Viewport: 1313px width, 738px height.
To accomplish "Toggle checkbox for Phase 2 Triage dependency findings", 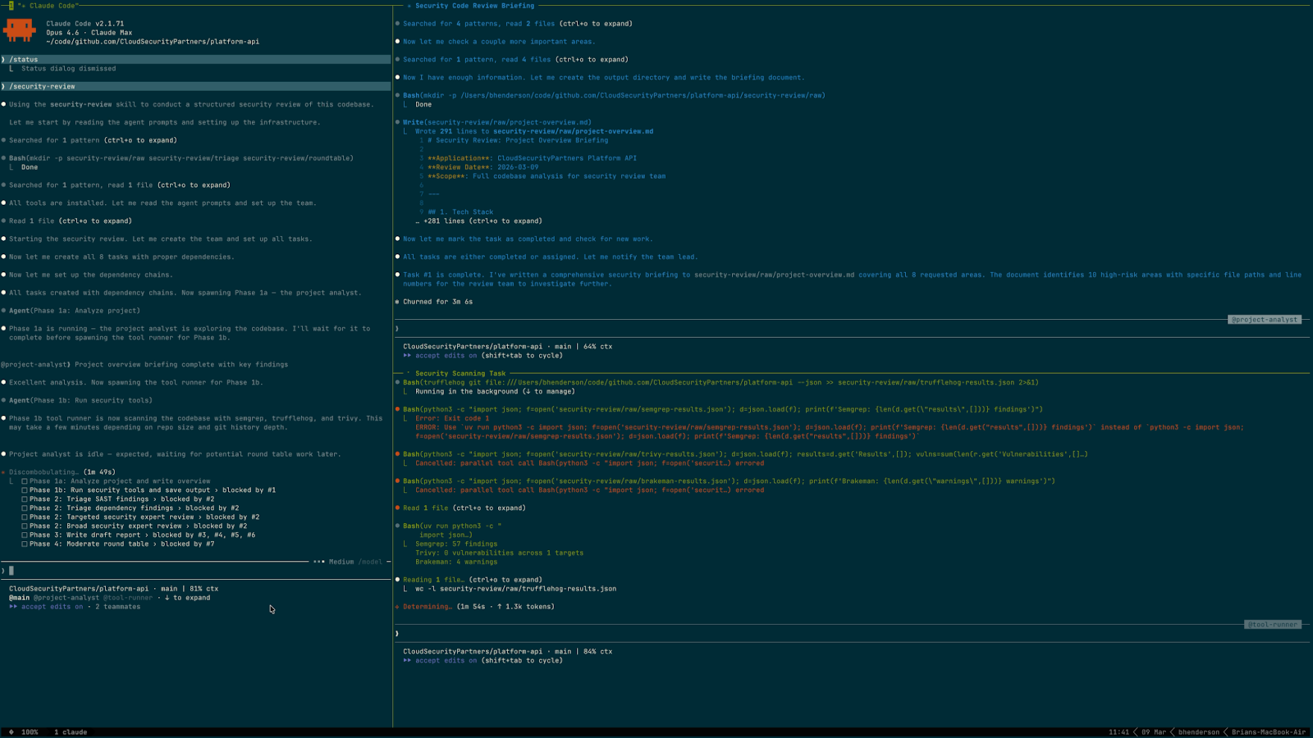I will coord(25,508).
